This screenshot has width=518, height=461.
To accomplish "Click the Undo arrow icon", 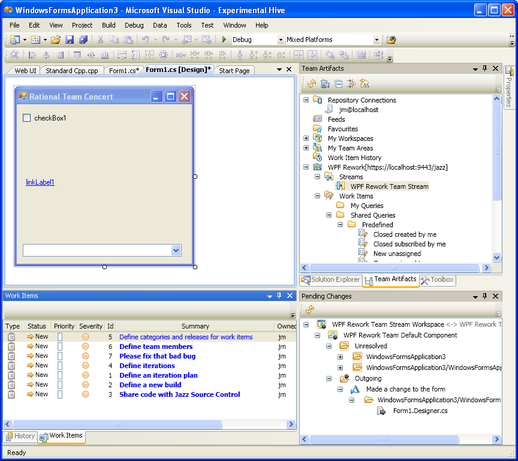I will pyautogui.click(x=145, y=40).
